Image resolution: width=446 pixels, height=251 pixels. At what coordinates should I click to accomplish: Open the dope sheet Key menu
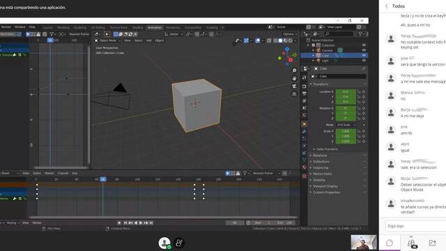coord(75,173)
